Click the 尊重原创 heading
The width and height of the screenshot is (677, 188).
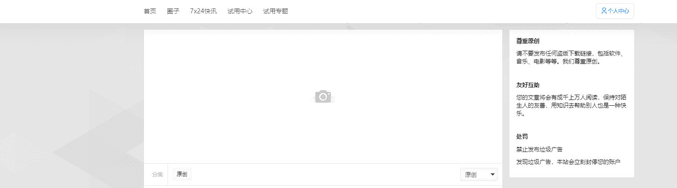[528, 41]
